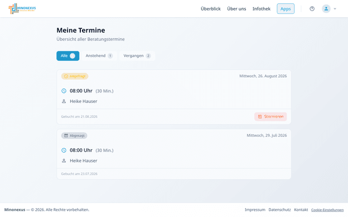Click clock icon of the 26. August appointment
The image size is (348, 217).
coord(64,91)
